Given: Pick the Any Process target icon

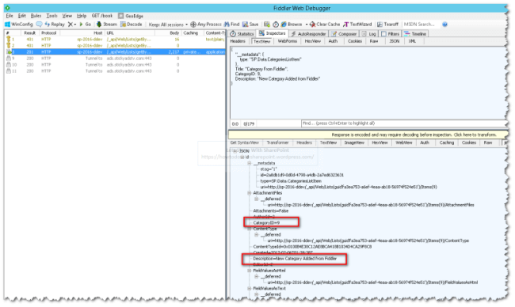Looking at the screenshot, I should click(206, 25).
